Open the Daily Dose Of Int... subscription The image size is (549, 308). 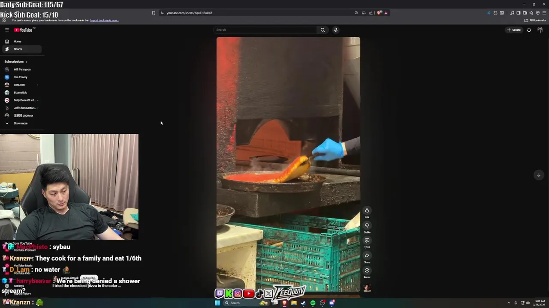point(21,100)
